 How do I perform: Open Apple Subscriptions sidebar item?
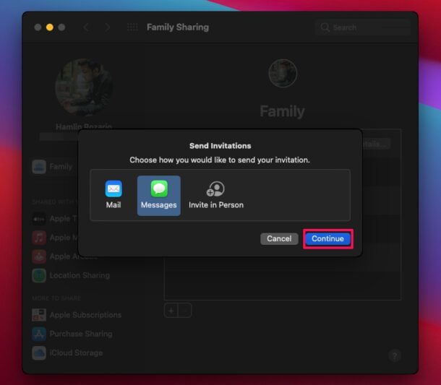pos(77,315)
